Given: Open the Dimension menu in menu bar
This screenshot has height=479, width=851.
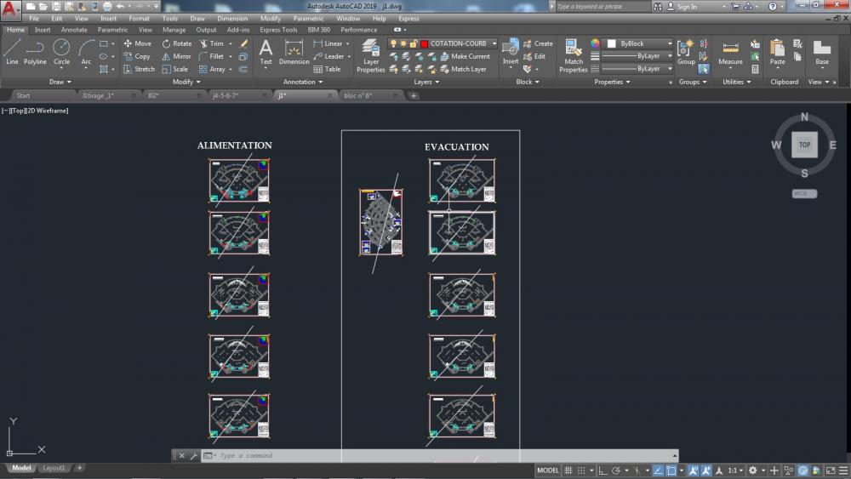Looking at the screenshot, I should coord(232,18).
